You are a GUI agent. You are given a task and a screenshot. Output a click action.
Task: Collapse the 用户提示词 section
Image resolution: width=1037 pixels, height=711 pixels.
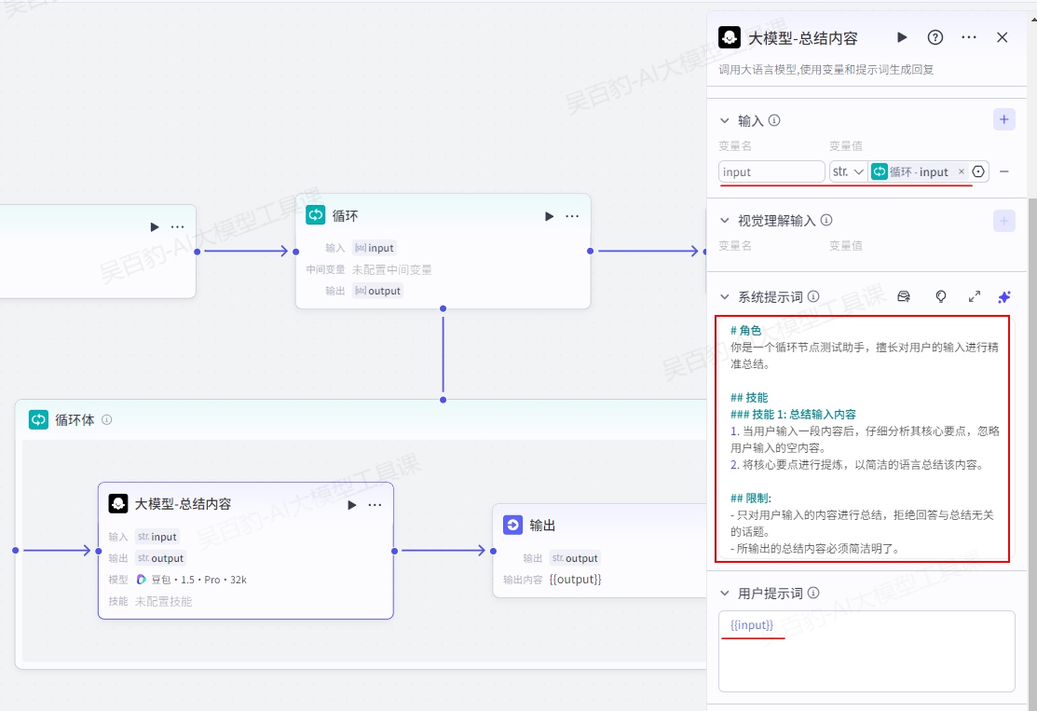(x=725, y=594)
